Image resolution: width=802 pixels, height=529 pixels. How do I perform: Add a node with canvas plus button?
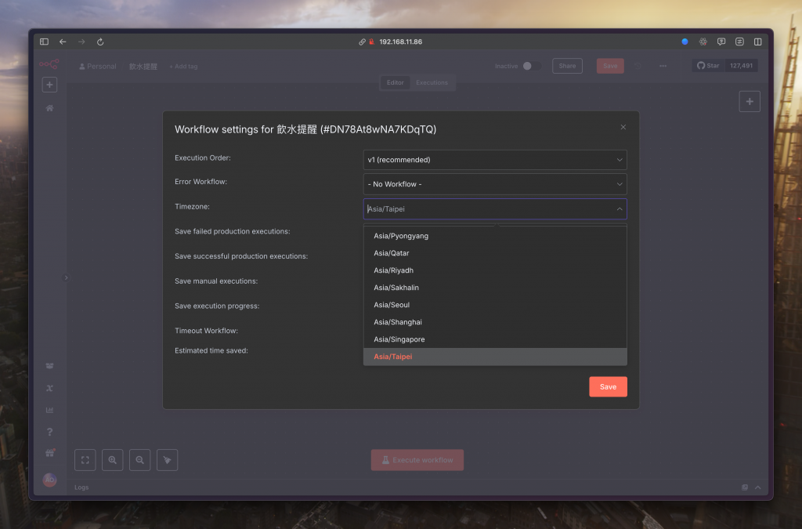pos(750,101)
